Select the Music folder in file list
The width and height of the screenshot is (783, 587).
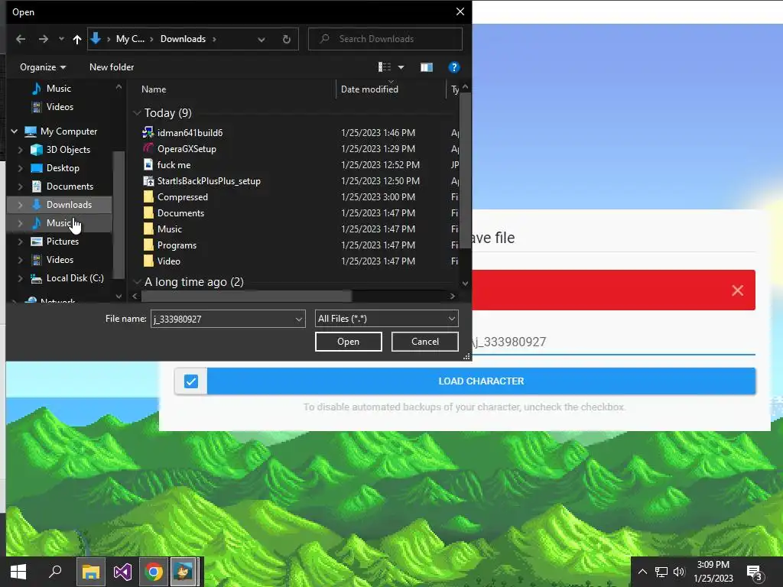169,229
